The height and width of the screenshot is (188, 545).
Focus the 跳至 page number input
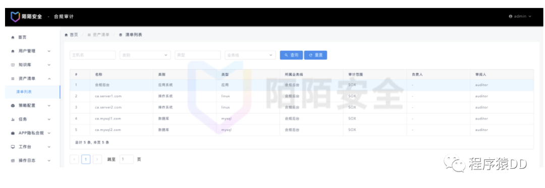pyautogui.click(x=127, y=160)
